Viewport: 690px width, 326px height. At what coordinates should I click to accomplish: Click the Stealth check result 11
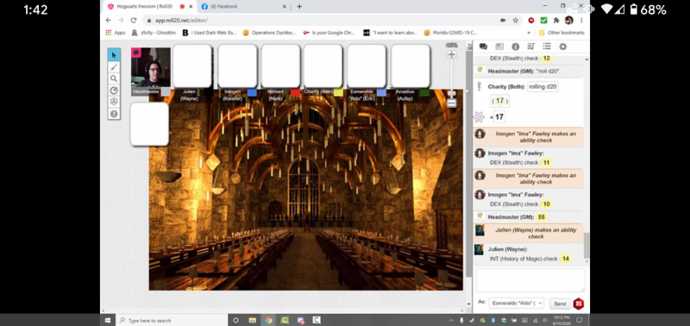click(x=546, y=163)
